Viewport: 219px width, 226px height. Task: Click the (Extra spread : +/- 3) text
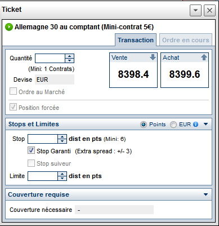pyautogui.click(x=104, y=151)
